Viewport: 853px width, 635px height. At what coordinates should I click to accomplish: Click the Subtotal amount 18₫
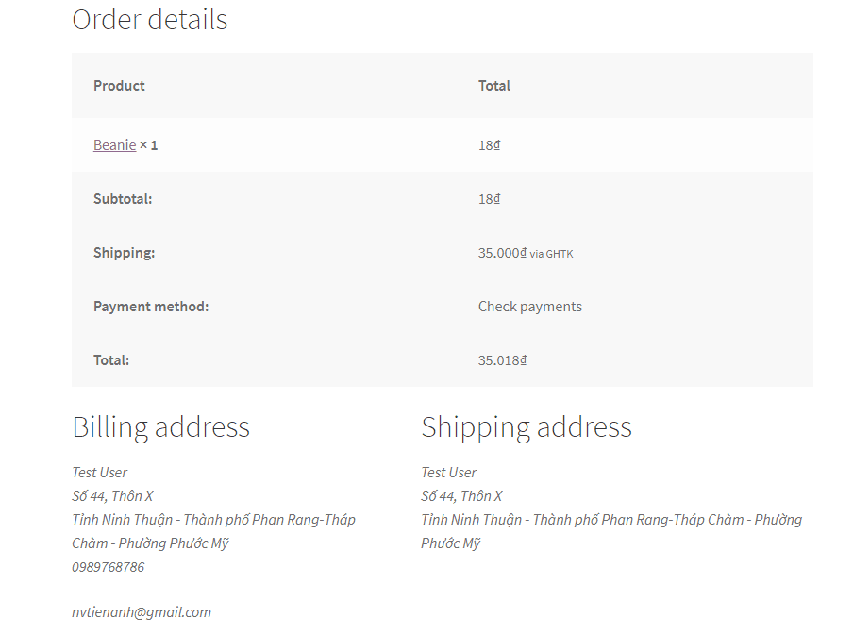coord(489,199)
